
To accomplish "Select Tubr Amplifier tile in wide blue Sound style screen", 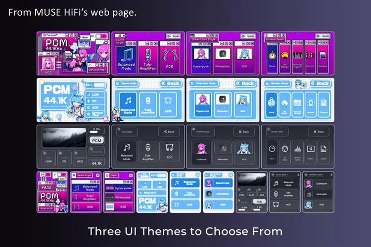I will (x=148, y=104).
